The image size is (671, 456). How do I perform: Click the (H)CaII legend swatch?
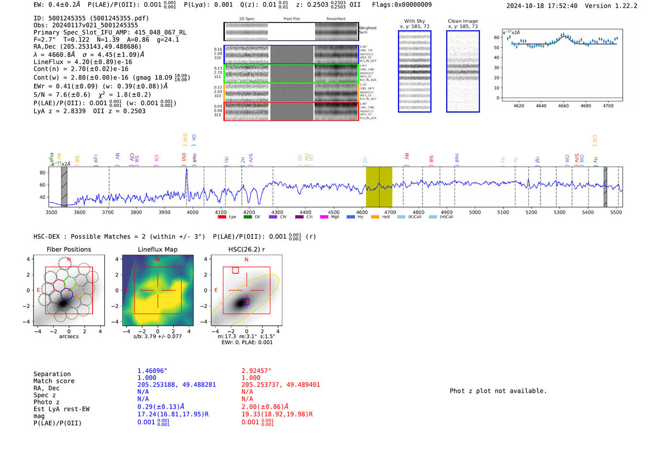[433, 217]
